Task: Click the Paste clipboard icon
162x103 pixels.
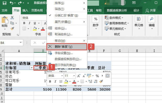Action: click(x=5, y=20)
